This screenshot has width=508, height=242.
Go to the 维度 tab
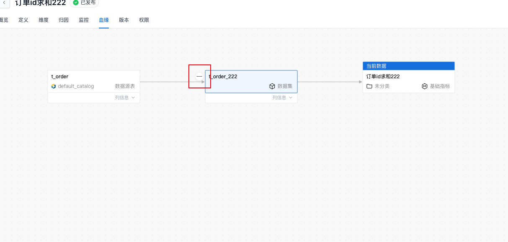pos(44,20)
